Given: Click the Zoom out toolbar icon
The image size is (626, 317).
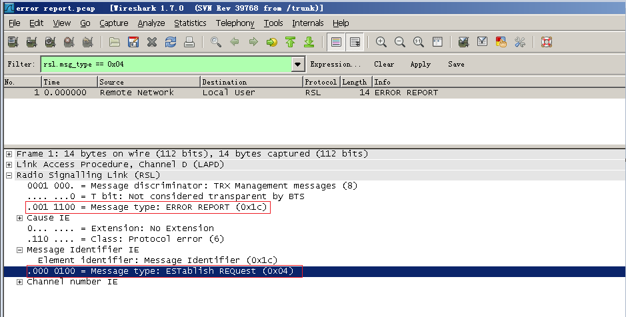Looking at the screenshot, I should point(400,42).
